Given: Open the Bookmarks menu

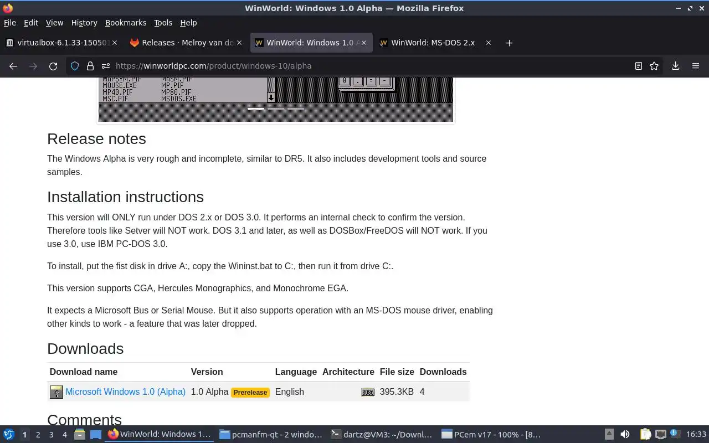Looking at the screenshot, I should [x=126, y=23].
